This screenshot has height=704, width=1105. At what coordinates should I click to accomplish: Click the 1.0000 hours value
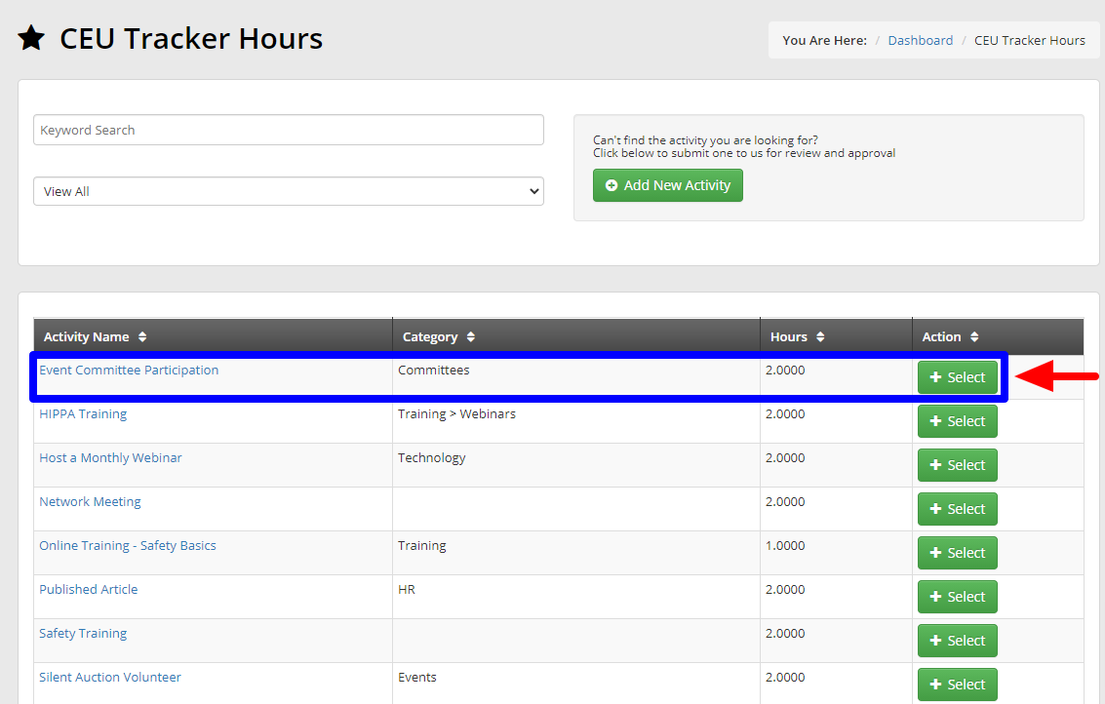pyautogui.click(x=785, y=545)
